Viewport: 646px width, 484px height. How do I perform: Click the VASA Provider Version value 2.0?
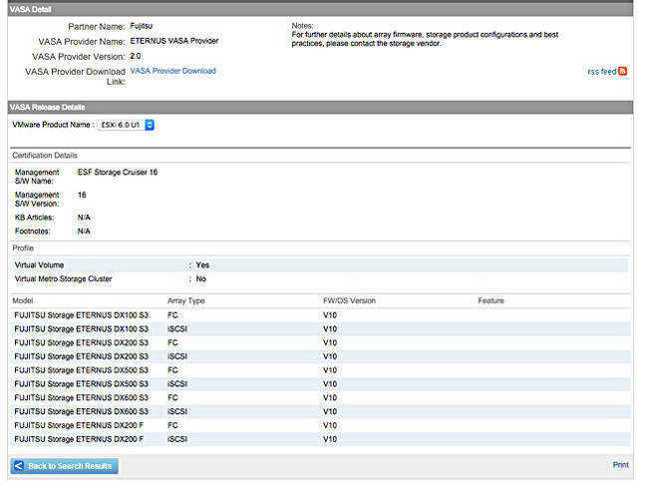(136, 56)
